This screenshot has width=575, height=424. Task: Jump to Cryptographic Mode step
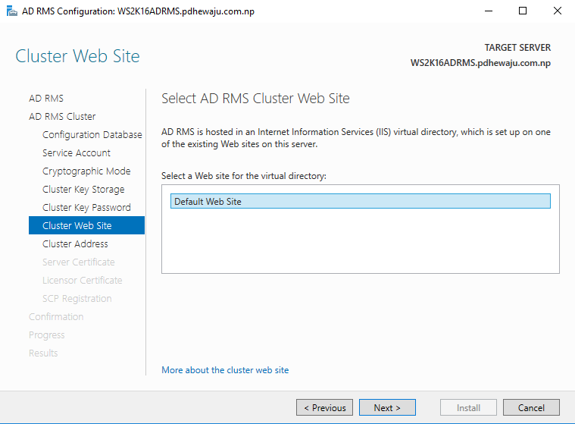86,171
